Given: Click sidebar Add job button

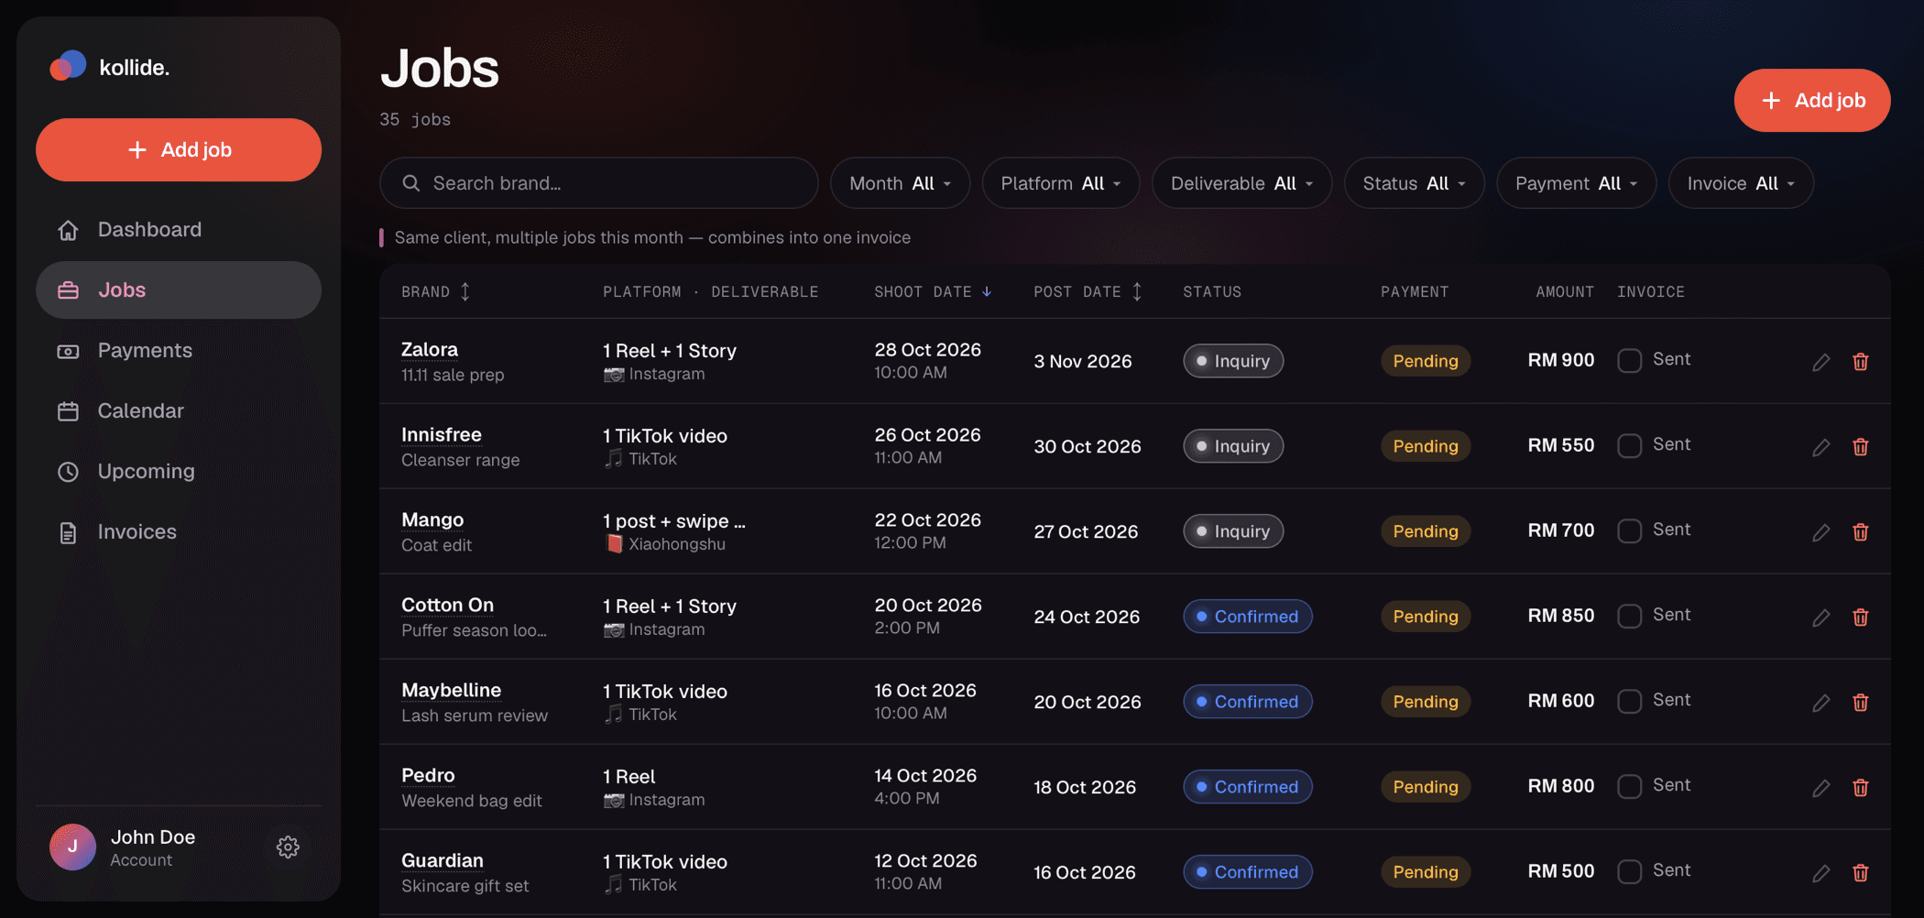Looking at the screenshot, I should 179,149.
